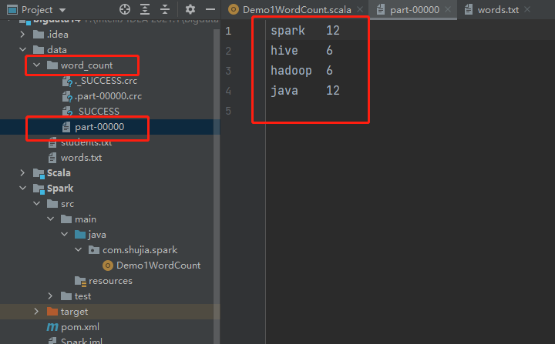This screenshot has height=344, width=555.
Task: Expand the .idea folder
Action: point(22,35)
